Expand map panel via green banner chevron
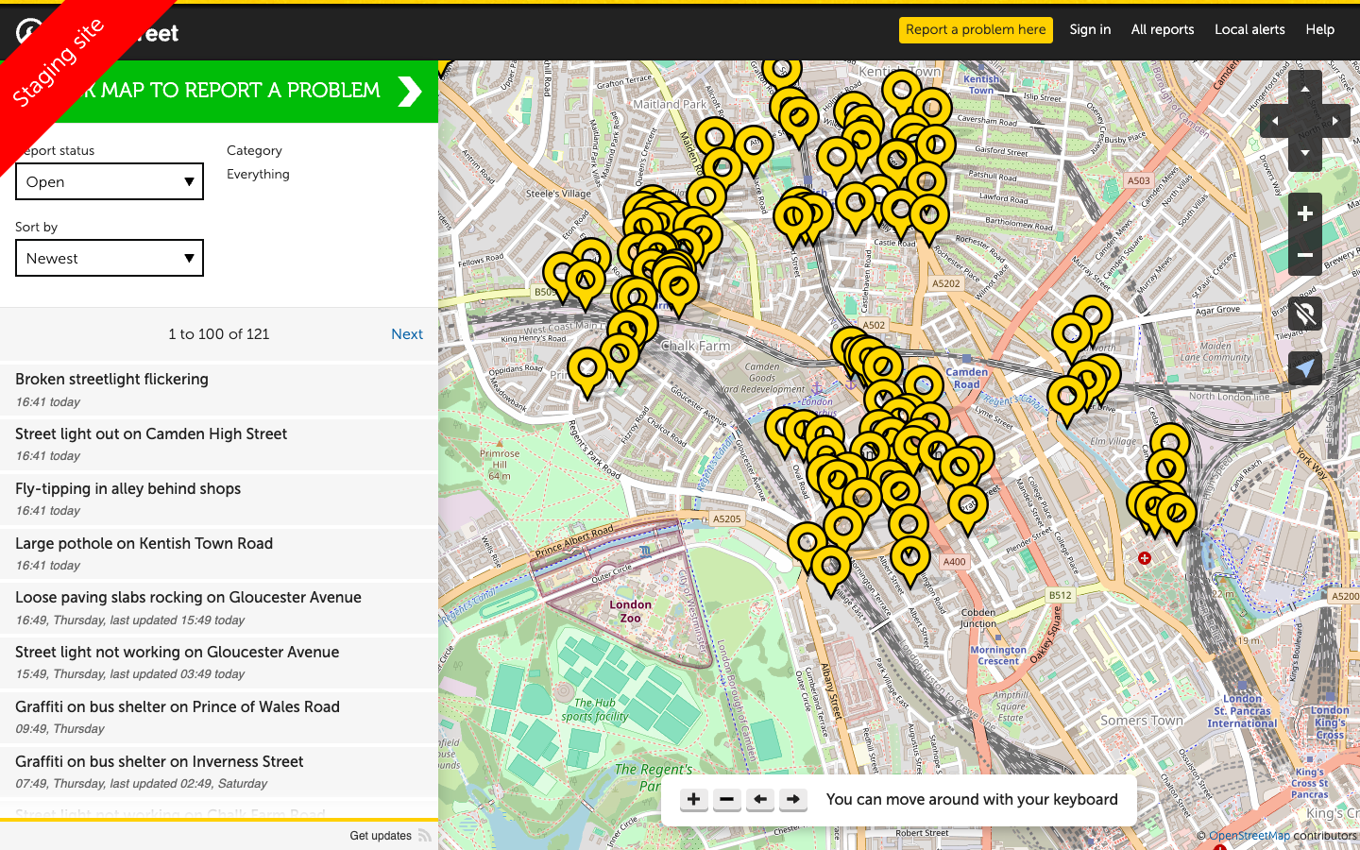This screenshot has height=850, width=1360. click(x=409, y=92)
